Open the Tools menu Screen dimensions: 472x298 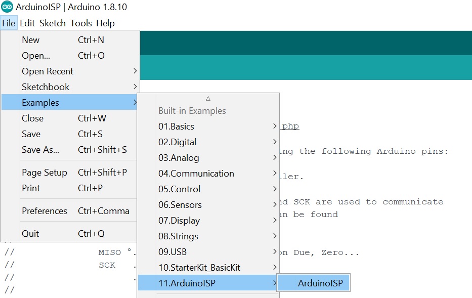(x=81, y=23)
